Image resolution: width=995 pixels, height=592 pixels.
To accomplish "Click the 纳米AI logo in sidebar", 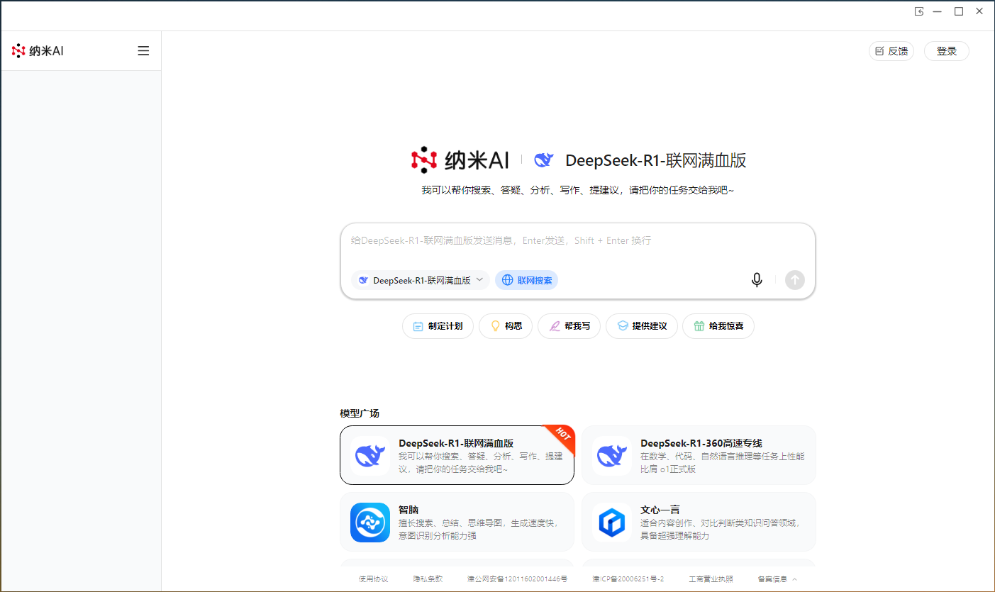I will tap(38, 51).
